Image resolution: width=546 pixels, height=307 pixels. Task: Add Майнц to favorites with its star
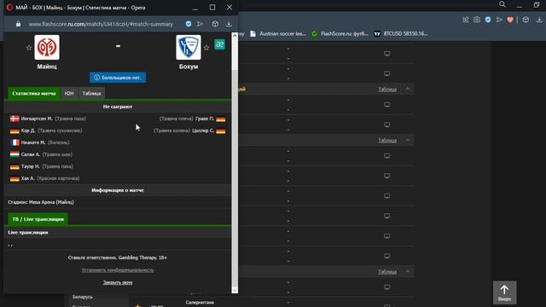pos(29,48)
